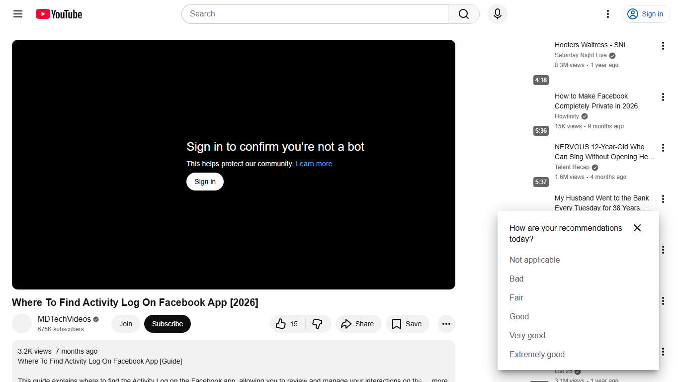Viewport: 679px width, 382px height.
Task: Open the hamburger guide menu
Action: [x=17, y=14]
